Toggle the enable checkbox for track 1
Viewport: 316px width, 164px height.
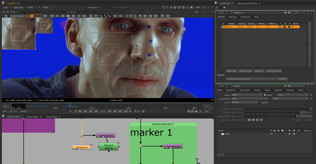(x=223, y=27)
